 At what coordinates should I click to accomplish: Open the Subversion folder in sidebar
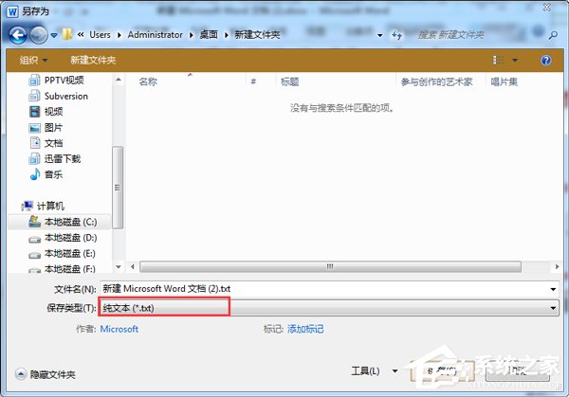65,96
